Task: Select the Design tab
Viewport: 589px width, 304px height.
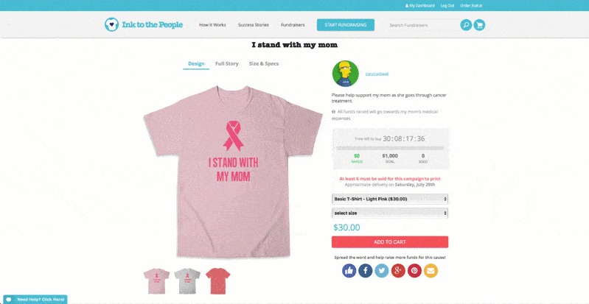Action: [196, 64]
